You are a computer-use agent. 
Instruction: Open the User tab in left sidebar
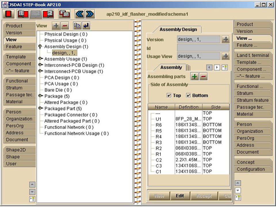click(20, 164)
